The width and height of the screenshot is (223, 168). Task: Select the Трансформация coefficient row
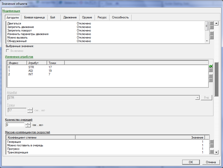point(108,152)
